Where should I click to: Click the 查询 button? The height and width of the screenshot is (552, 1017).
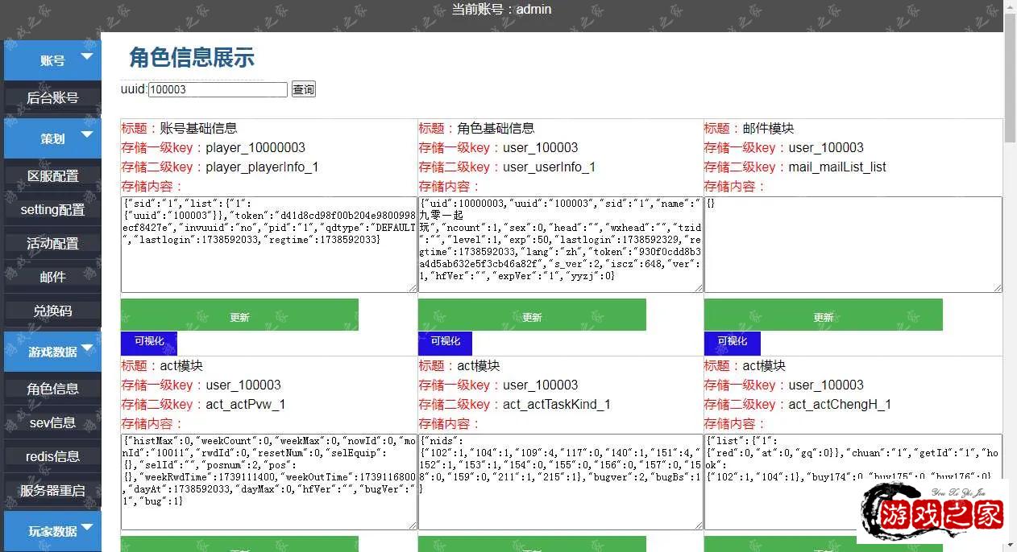[x=303, y=89]
